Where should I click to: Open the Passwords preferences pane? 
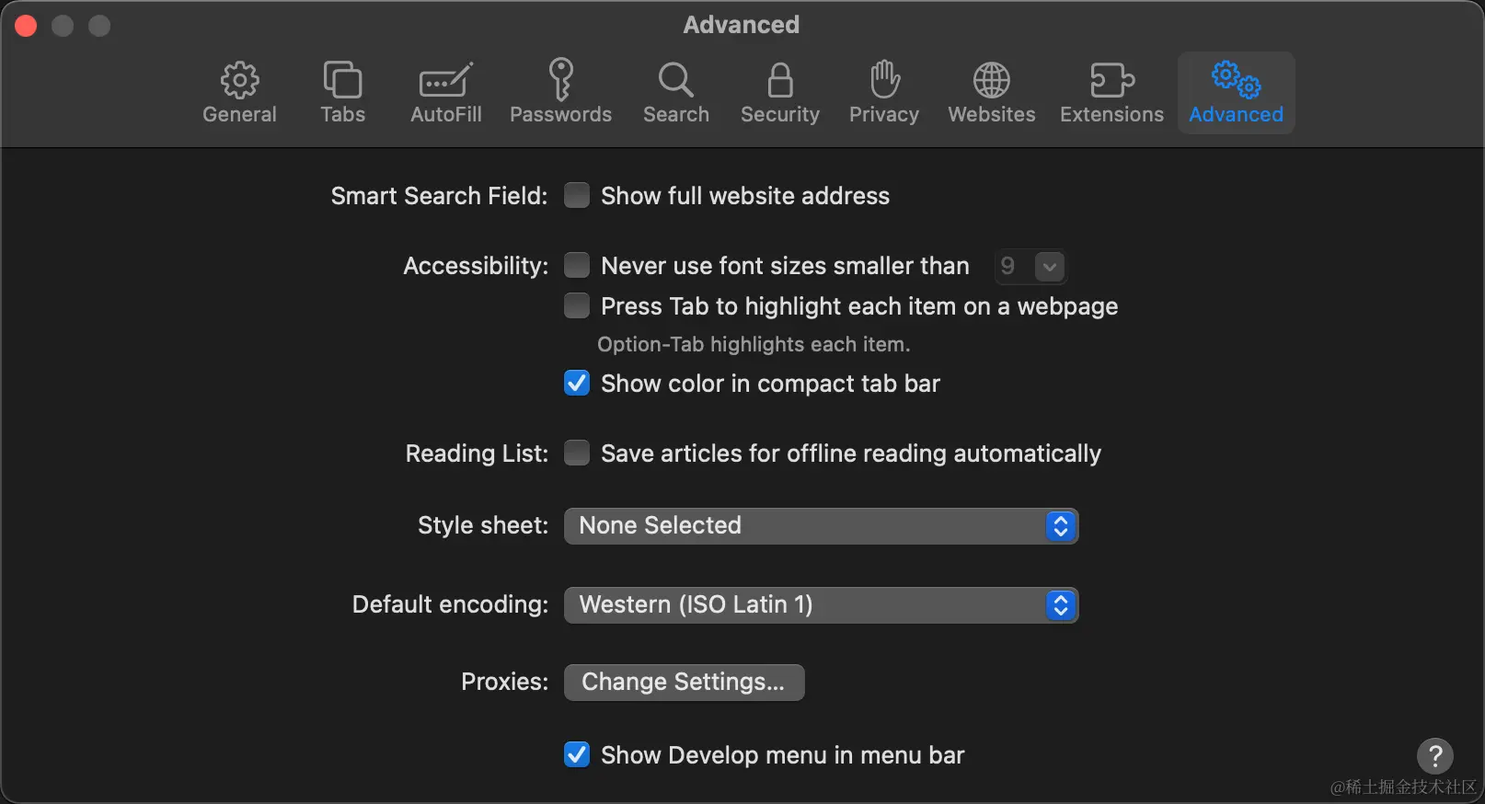coord(560,93)
